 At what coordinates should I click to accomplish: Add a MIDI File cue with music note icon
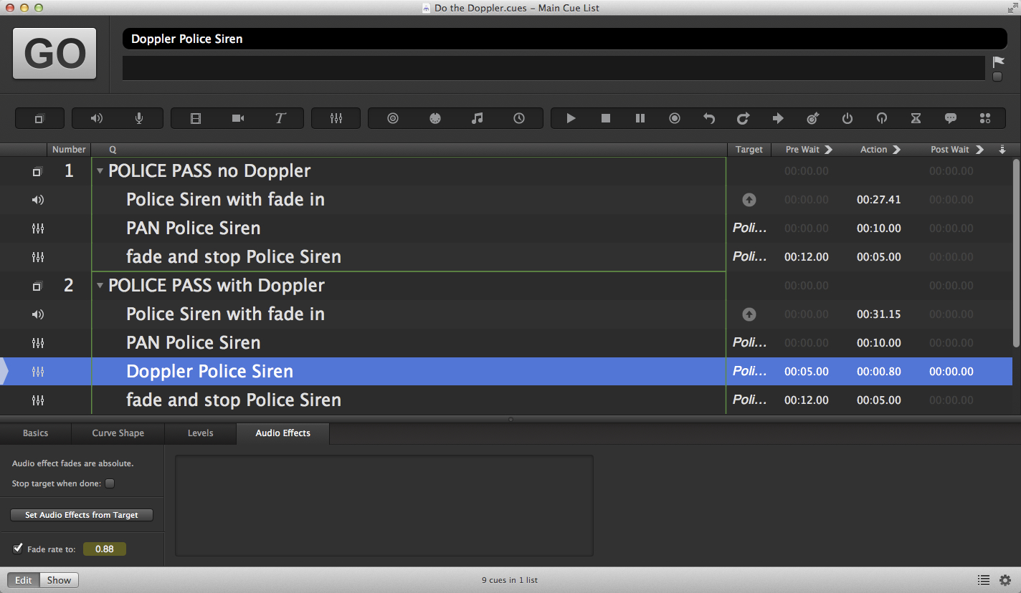tap(477, 118)
